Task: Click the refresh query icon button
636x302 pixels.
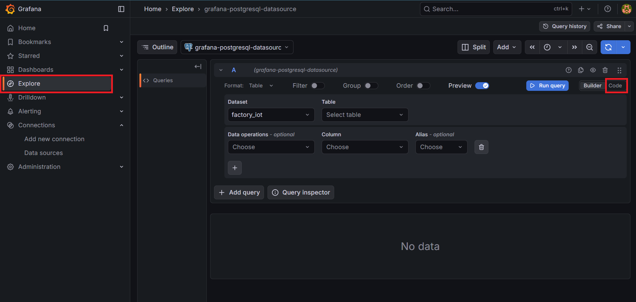Action: [608, 47]
